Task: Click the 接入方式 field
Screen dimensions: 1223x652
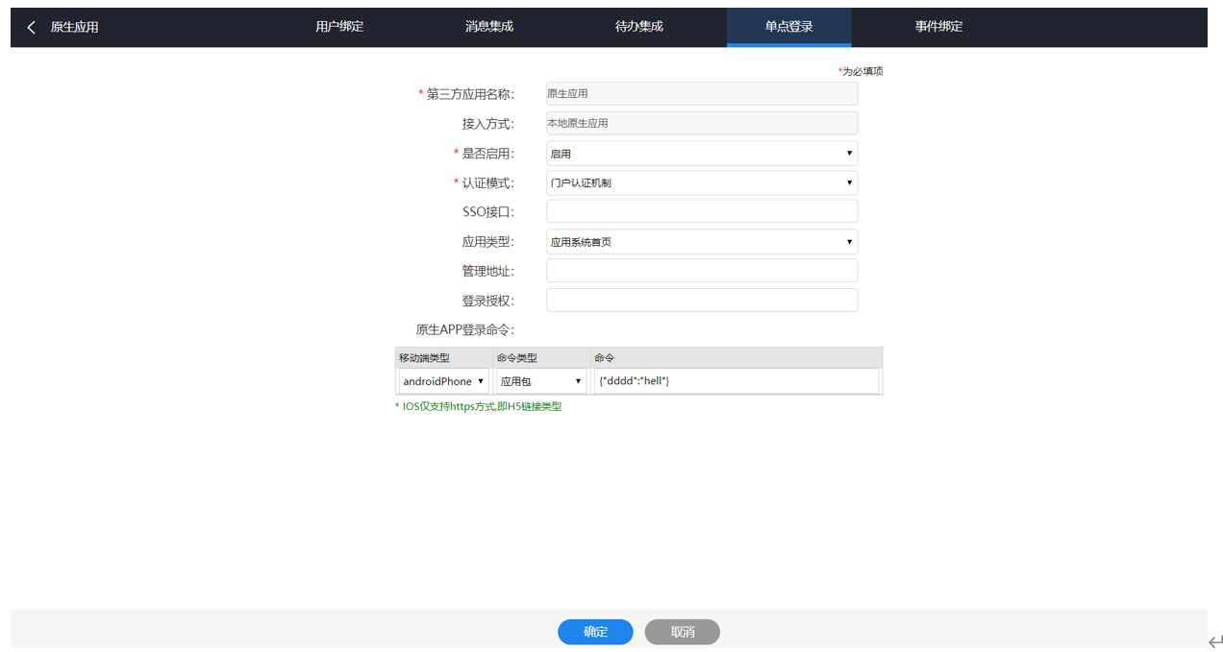Action: tap(701, 124)
